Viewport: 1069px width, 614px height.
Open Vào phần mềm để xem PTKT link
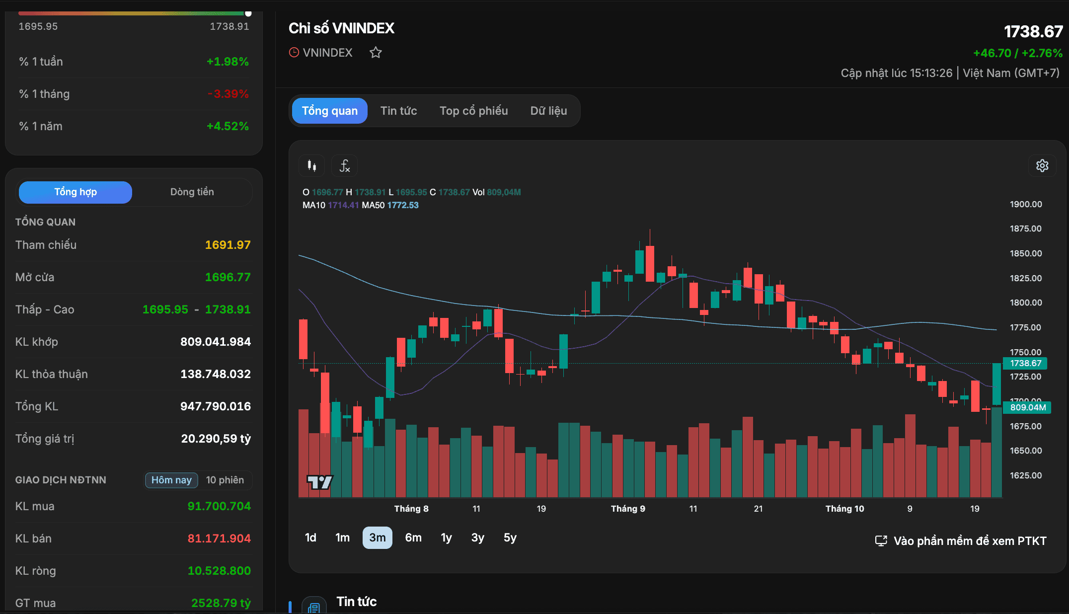click(x=970, y=540)
